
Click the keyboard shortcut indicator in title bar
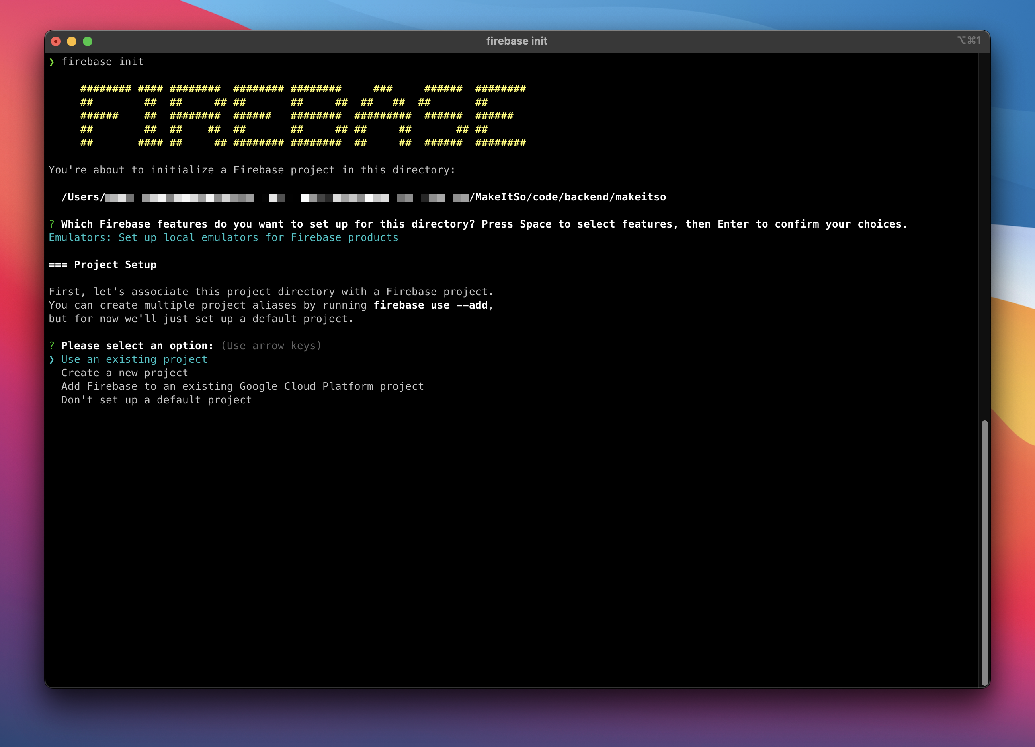[x=969, y=41]
